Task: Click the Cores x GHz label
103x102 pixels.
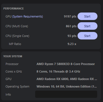Action: coord(14,71)
